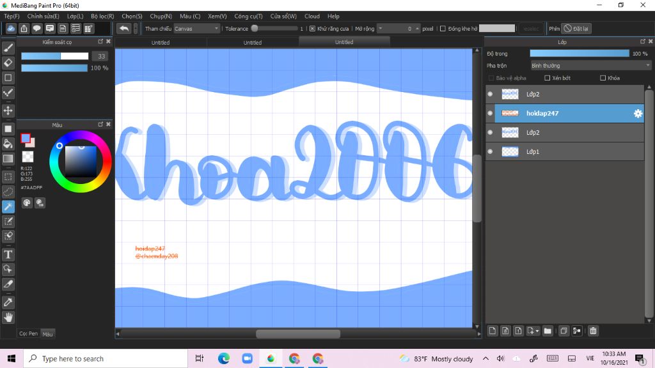This screenshot has height=368, width=655.
Task: Close the Kiểm soát cọ panel
Action: pyautogui.click(x=108, y=42)
